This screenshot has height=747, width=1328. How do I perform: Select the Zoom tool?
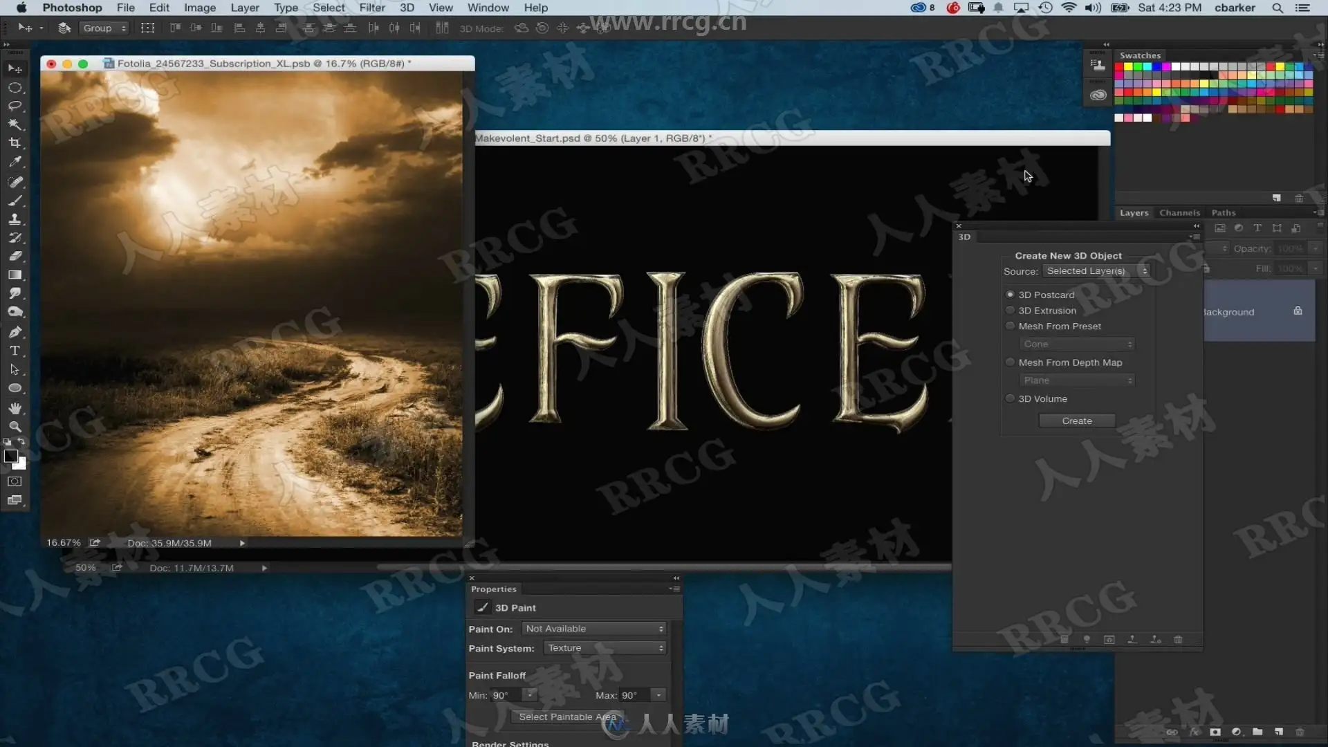click(x=15, y=427)
